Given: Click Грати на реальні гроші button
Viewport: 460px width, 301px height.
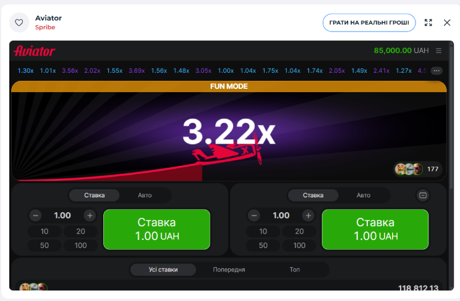Looking at the screenshot, I should pos(369,23).
